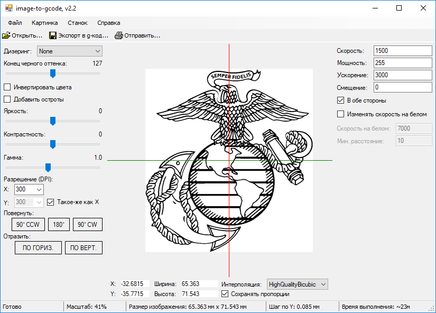Uncheck the В обе стороны checkbox
Screen dimensions: 436x313
(340, 100)
